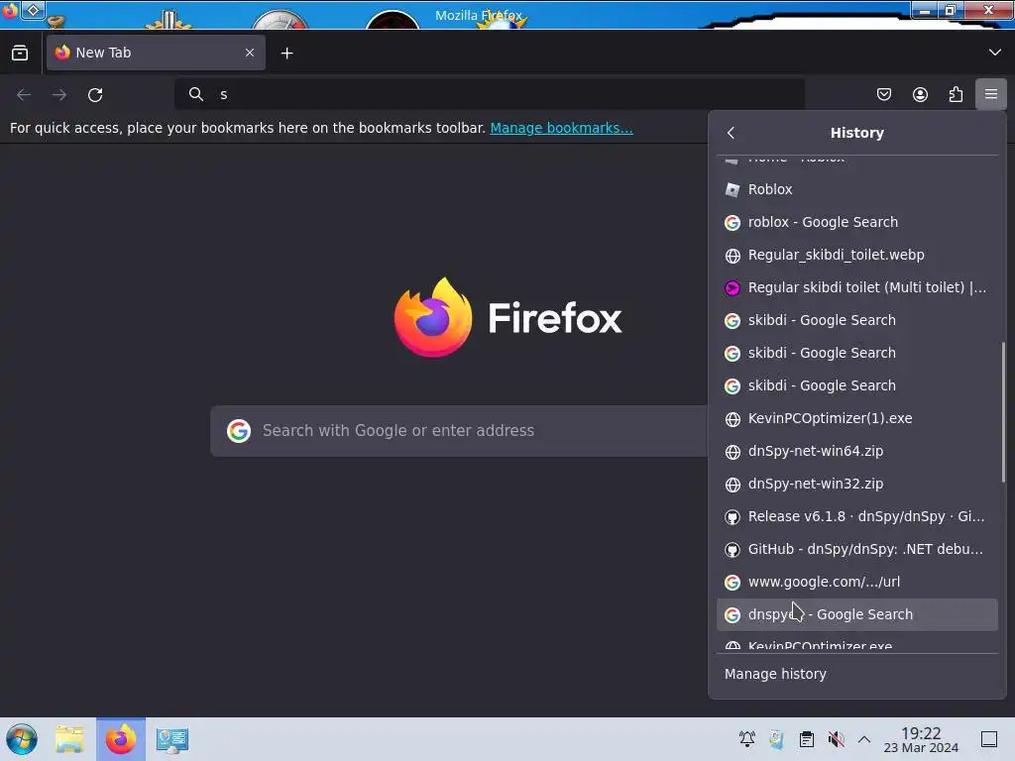Open Release v6.1.8 dnSpy GitHub entry

(x=857, y=516)
